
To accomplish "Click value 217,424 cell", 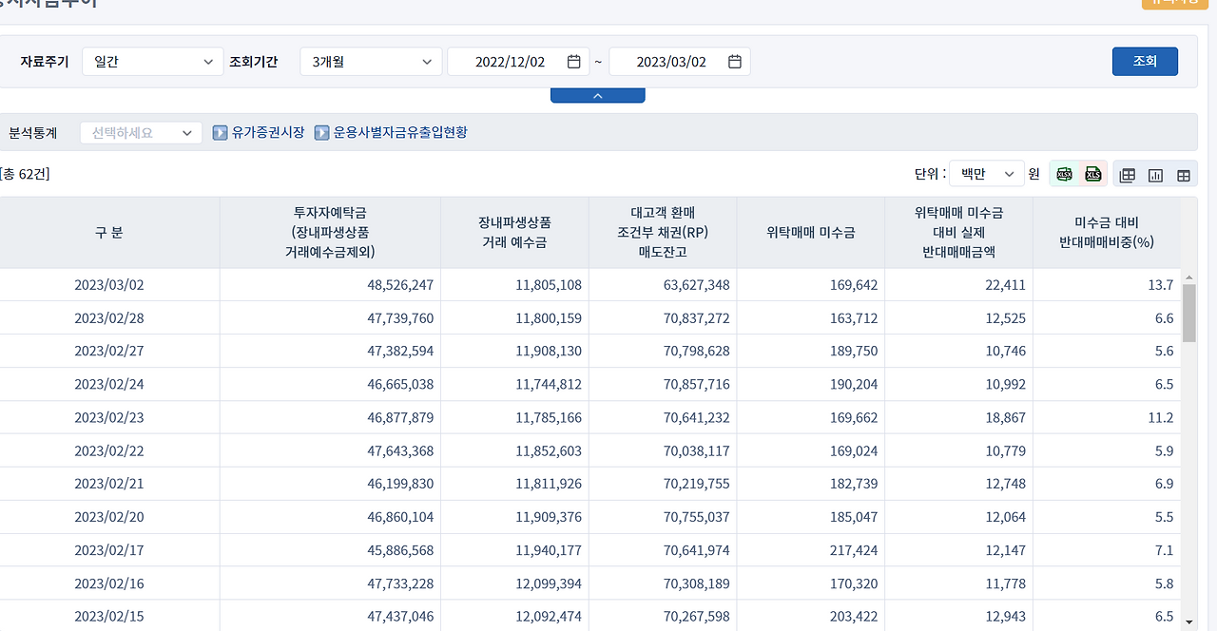I will tap(854, 550).
